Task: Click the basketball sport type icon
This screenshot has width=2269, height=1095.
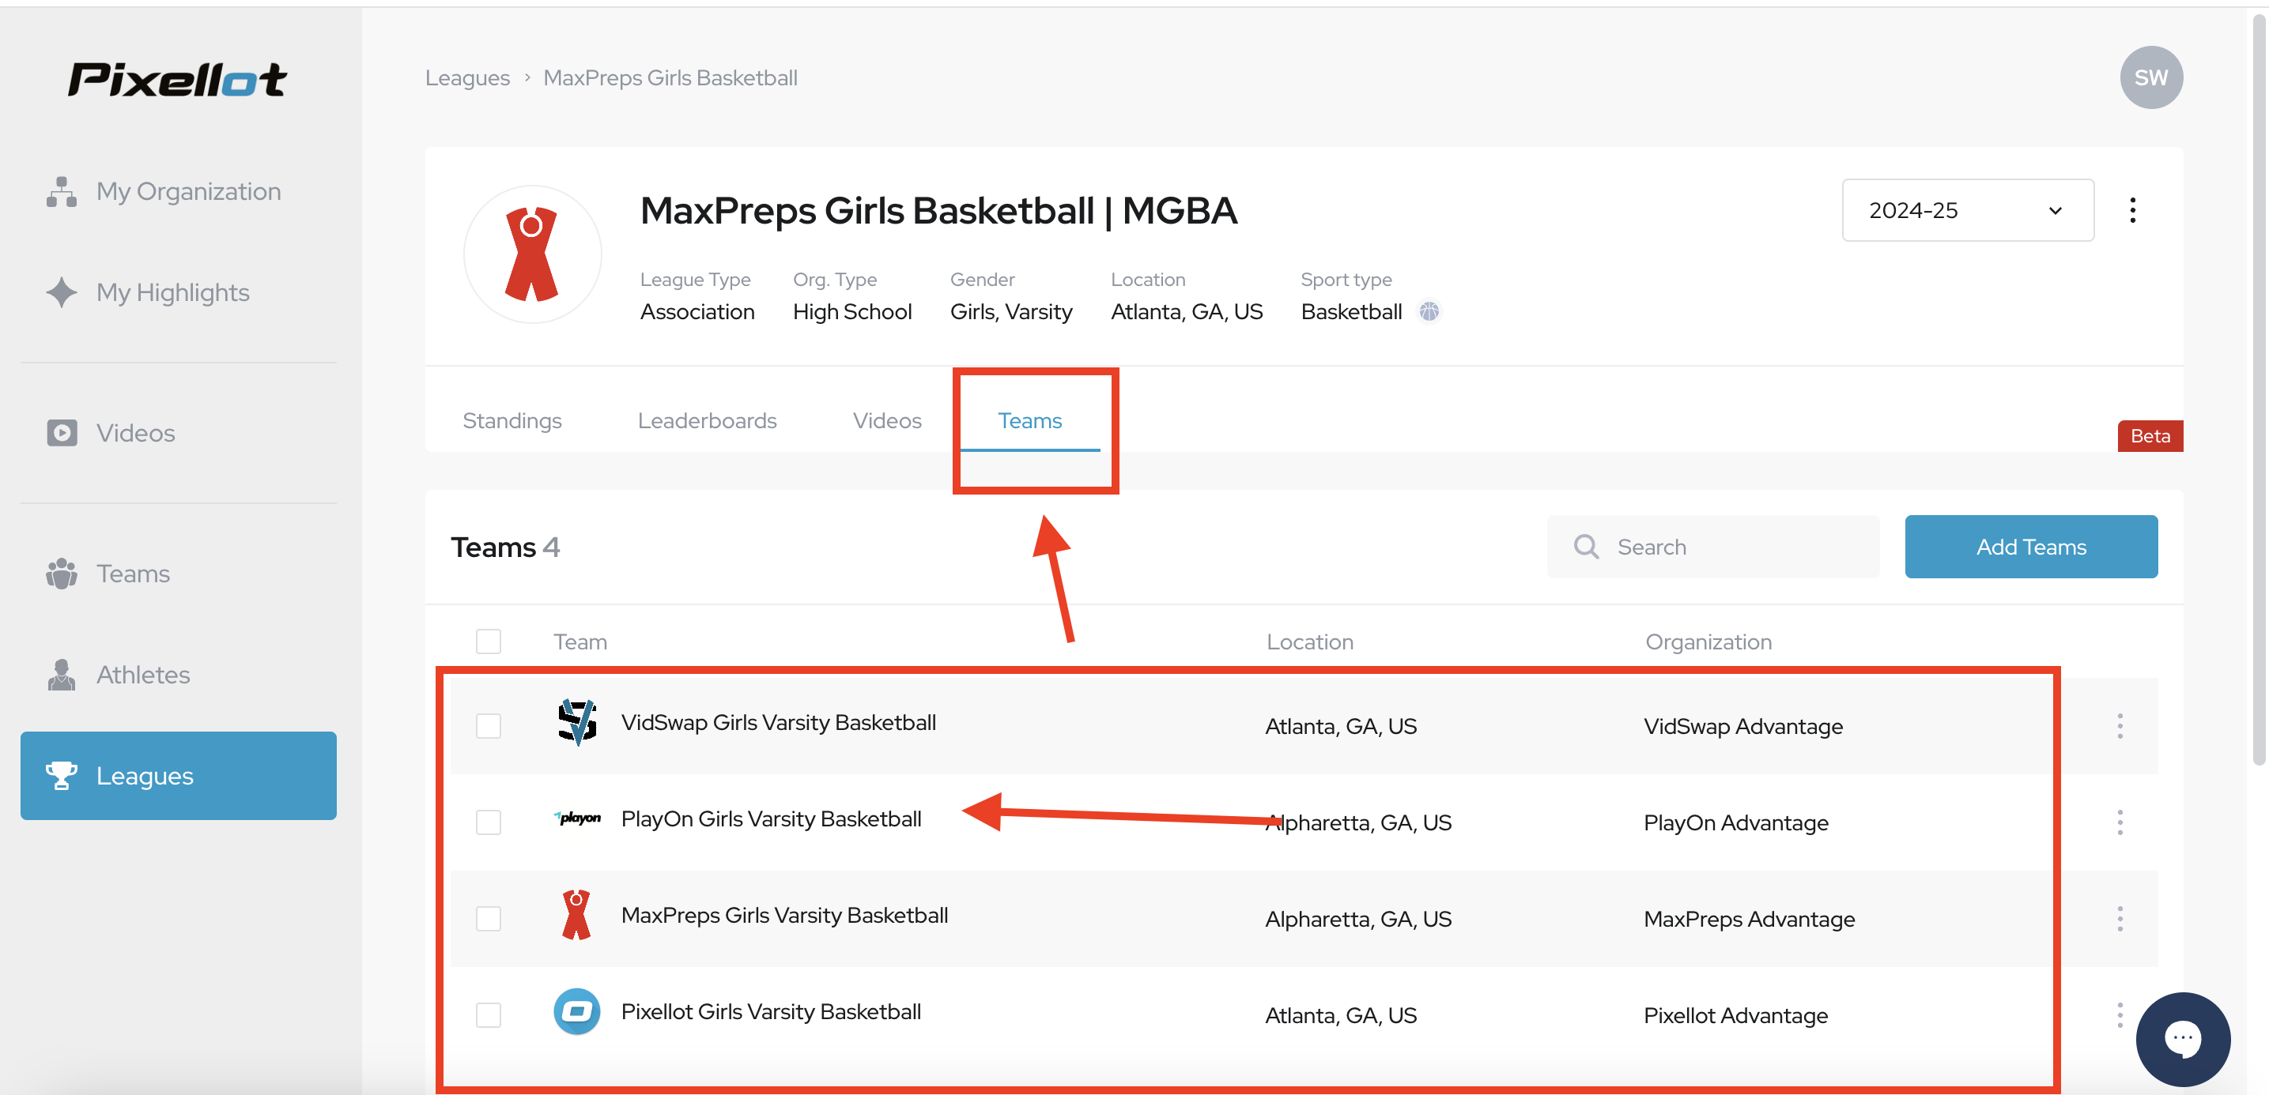Action: pos(1429,311)
